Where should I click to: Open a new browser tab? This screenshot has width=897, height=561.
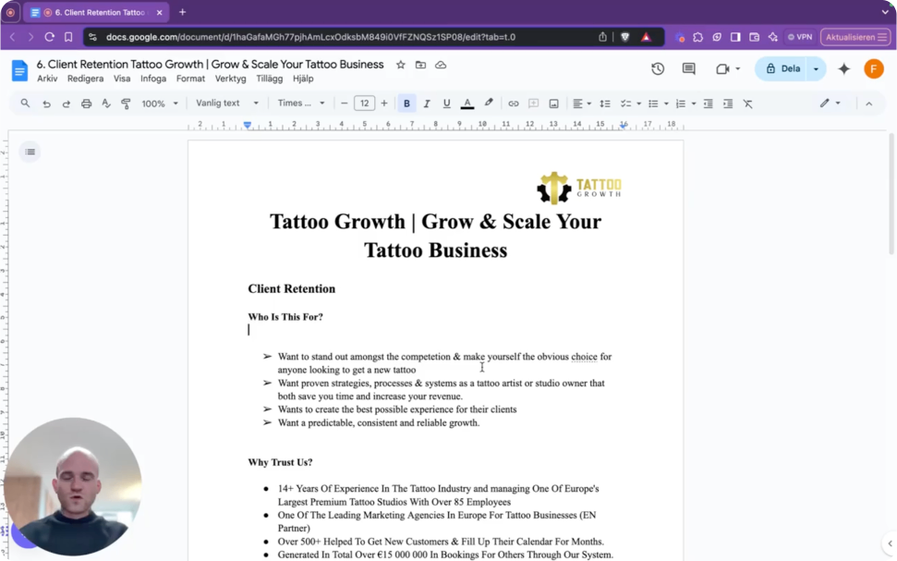tap(183, 12)
